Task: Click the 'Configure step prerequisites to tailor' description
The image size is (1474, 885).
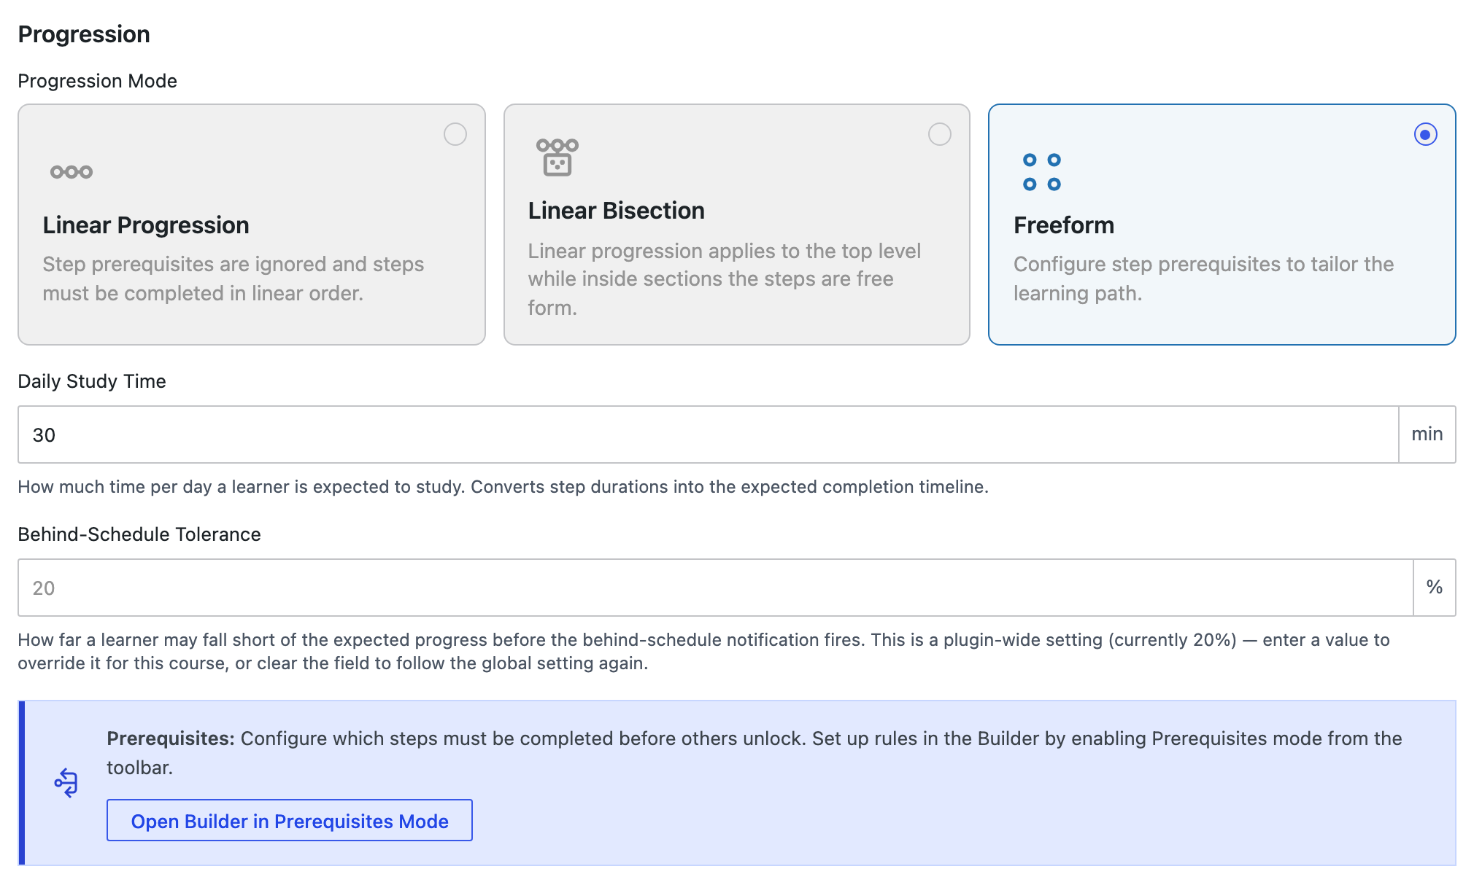Action: pyautogui.click(x=1204, y=278)
